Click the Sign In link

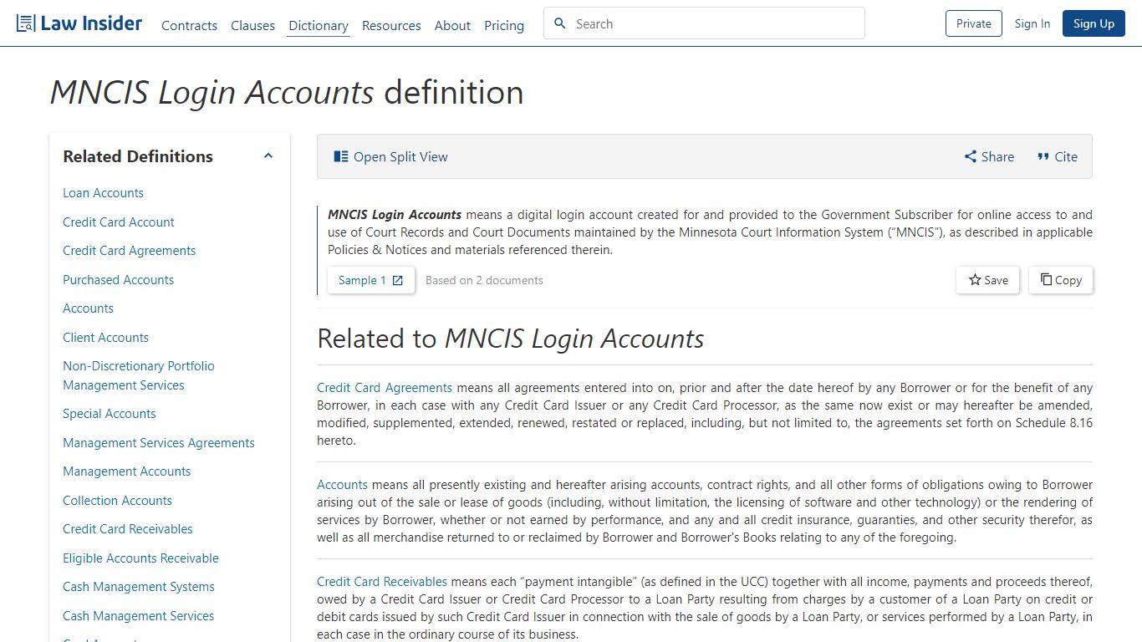[x=1032, y=23]
